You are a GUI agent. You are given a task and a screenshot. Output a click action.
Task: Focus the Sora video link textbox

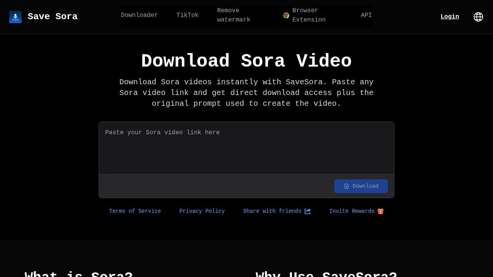point(246,148)
